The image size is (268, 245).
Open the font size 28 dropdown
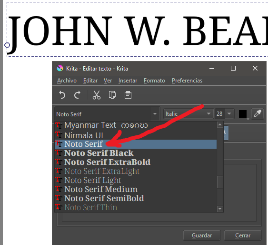pyautogui.click(x=229, y=113)
